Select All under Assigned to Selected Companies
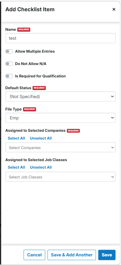Screen dimensions: 121x265 click(16, 138)
